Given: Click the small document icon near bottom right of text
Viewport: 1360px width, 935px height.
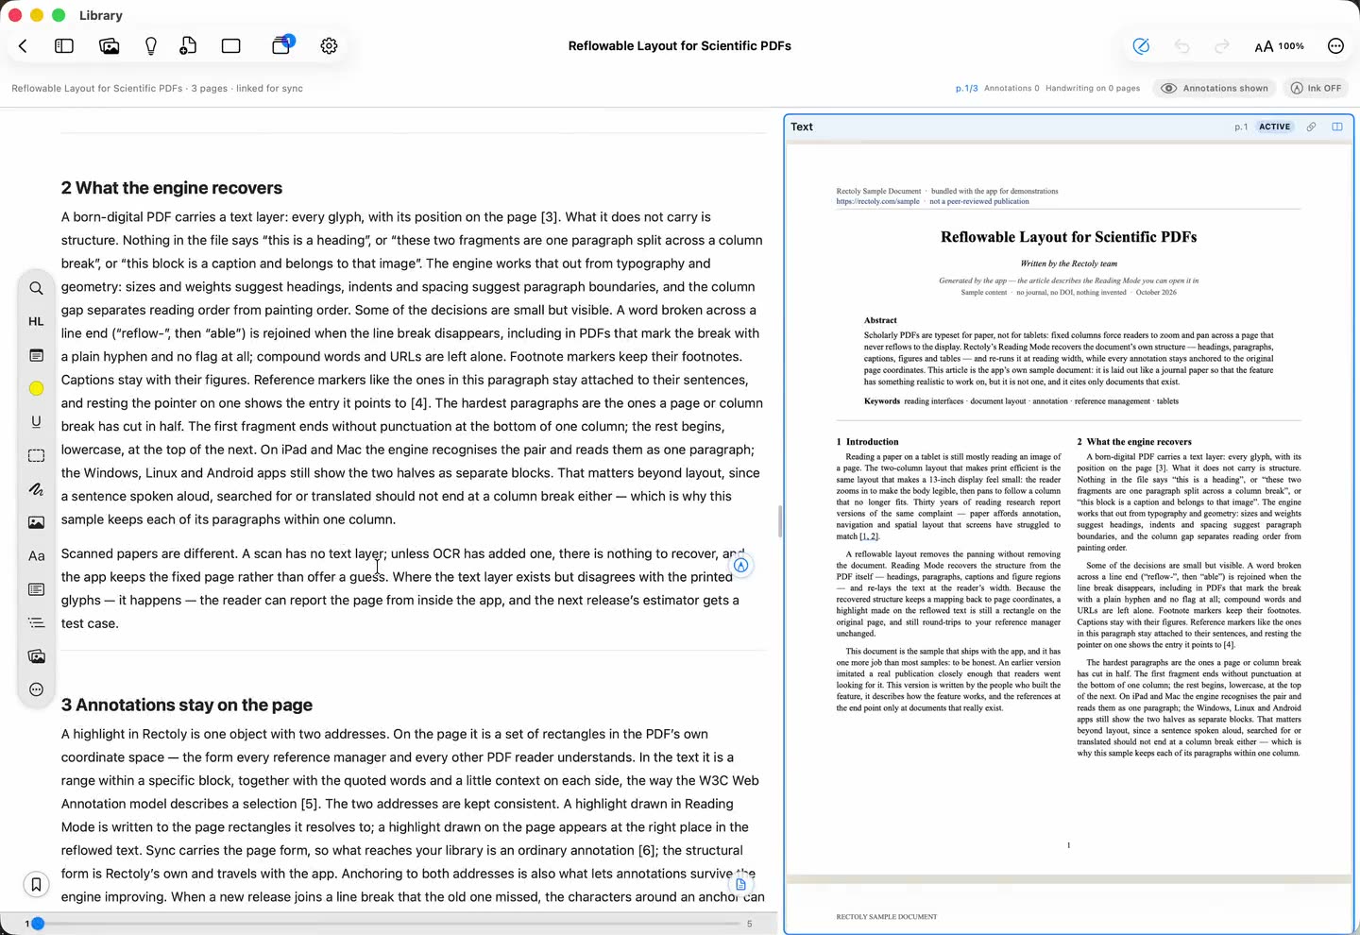Looking at the screenshot, I should (x=740, y=885).
